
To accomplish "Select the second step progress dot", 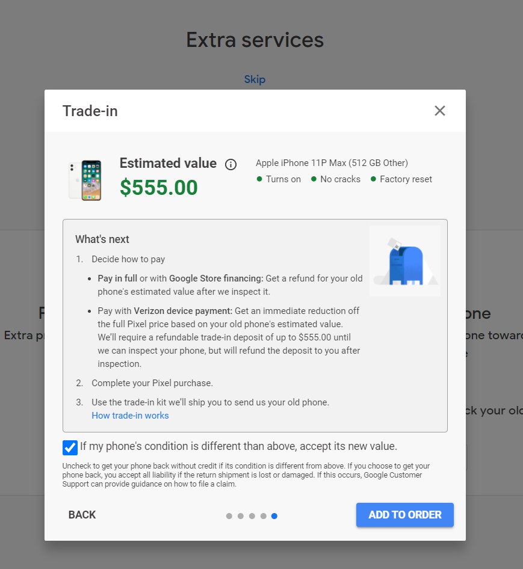I will click(x=240, y=516).
